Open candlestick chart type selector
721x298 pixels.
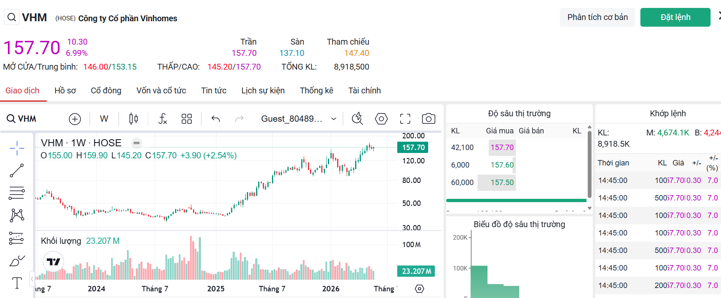pyautogui.click(x=134, y=119)
